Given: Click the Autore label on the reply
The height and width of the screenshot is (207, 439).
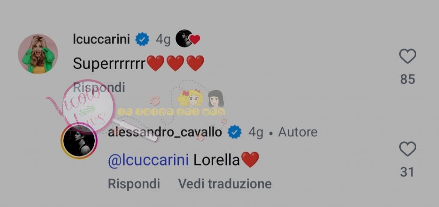Looking at the screenshot, I should pos(298,132).
